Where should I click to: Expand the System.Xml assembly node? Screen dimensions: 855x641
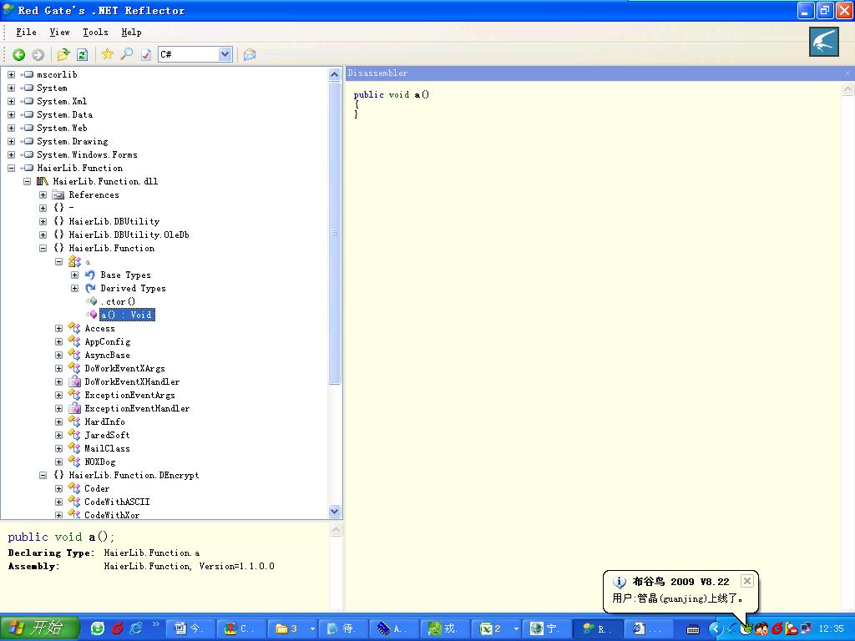pyautogui.click(x=12, y=101)
